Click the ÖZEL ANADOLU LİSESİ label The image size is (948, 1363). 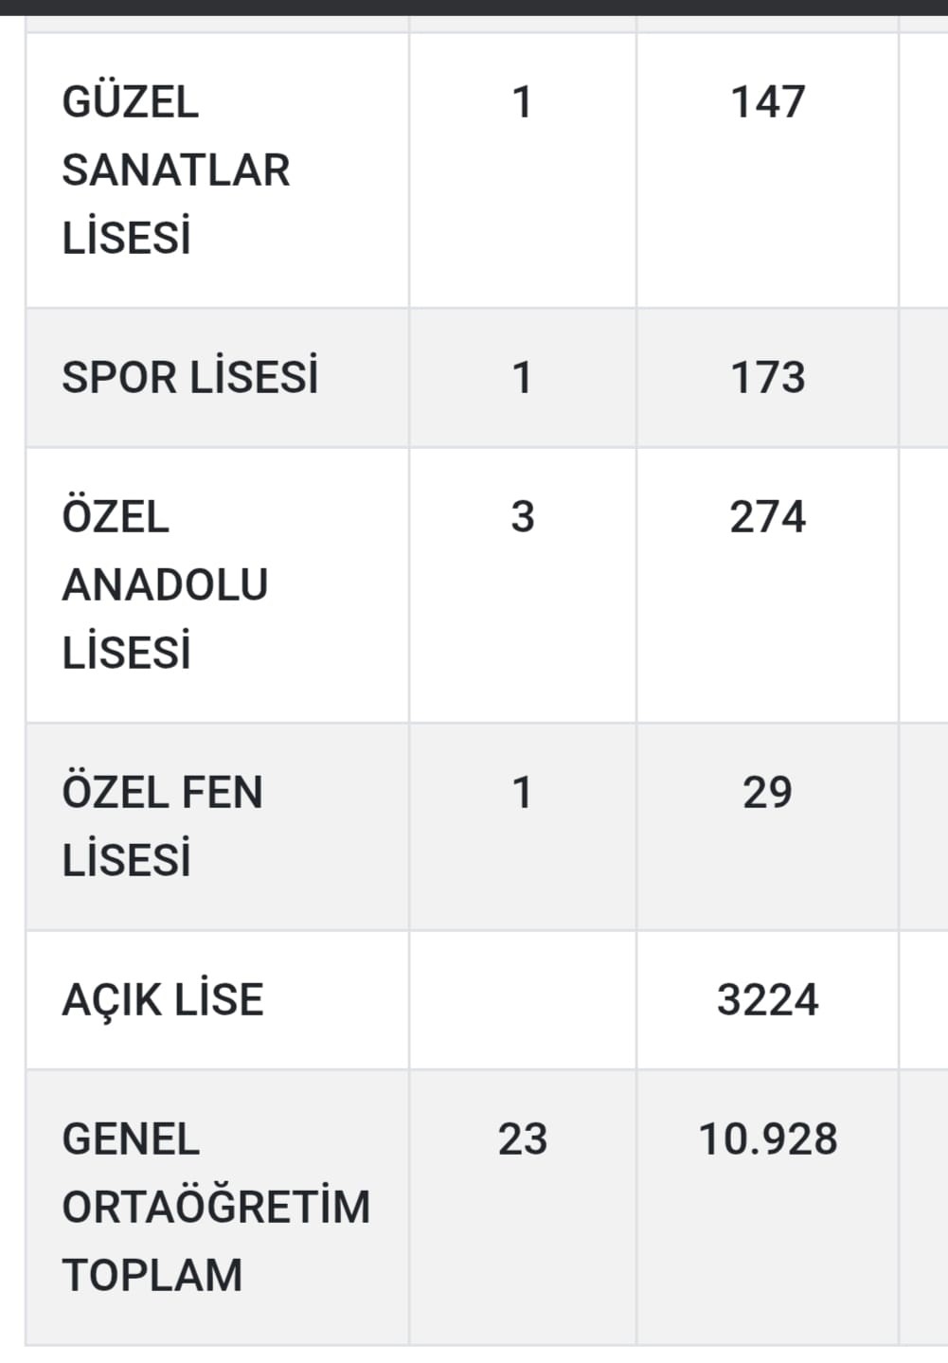click(165, 584)
